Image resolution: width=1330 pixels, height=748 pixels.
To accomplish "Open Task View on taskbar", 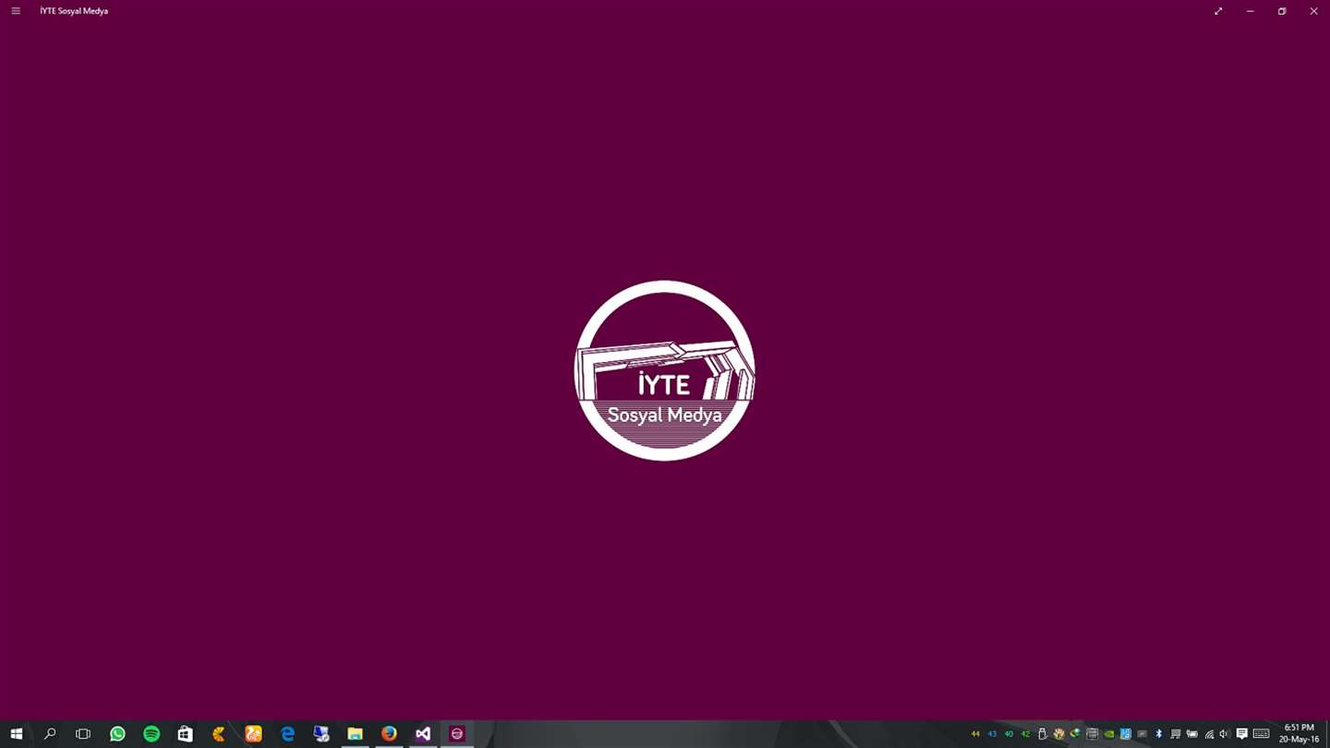I will click(x=83, y=734).
